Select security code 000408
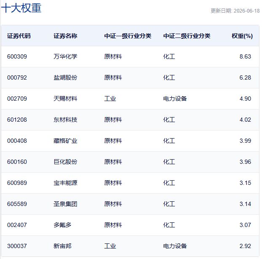Image resolution: width=262 pixels, height=259 pixels. click(17, 141)
